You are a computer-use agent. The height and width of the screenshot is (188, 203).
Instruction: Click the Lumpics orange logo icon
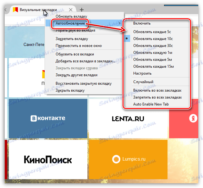(116, 159)
